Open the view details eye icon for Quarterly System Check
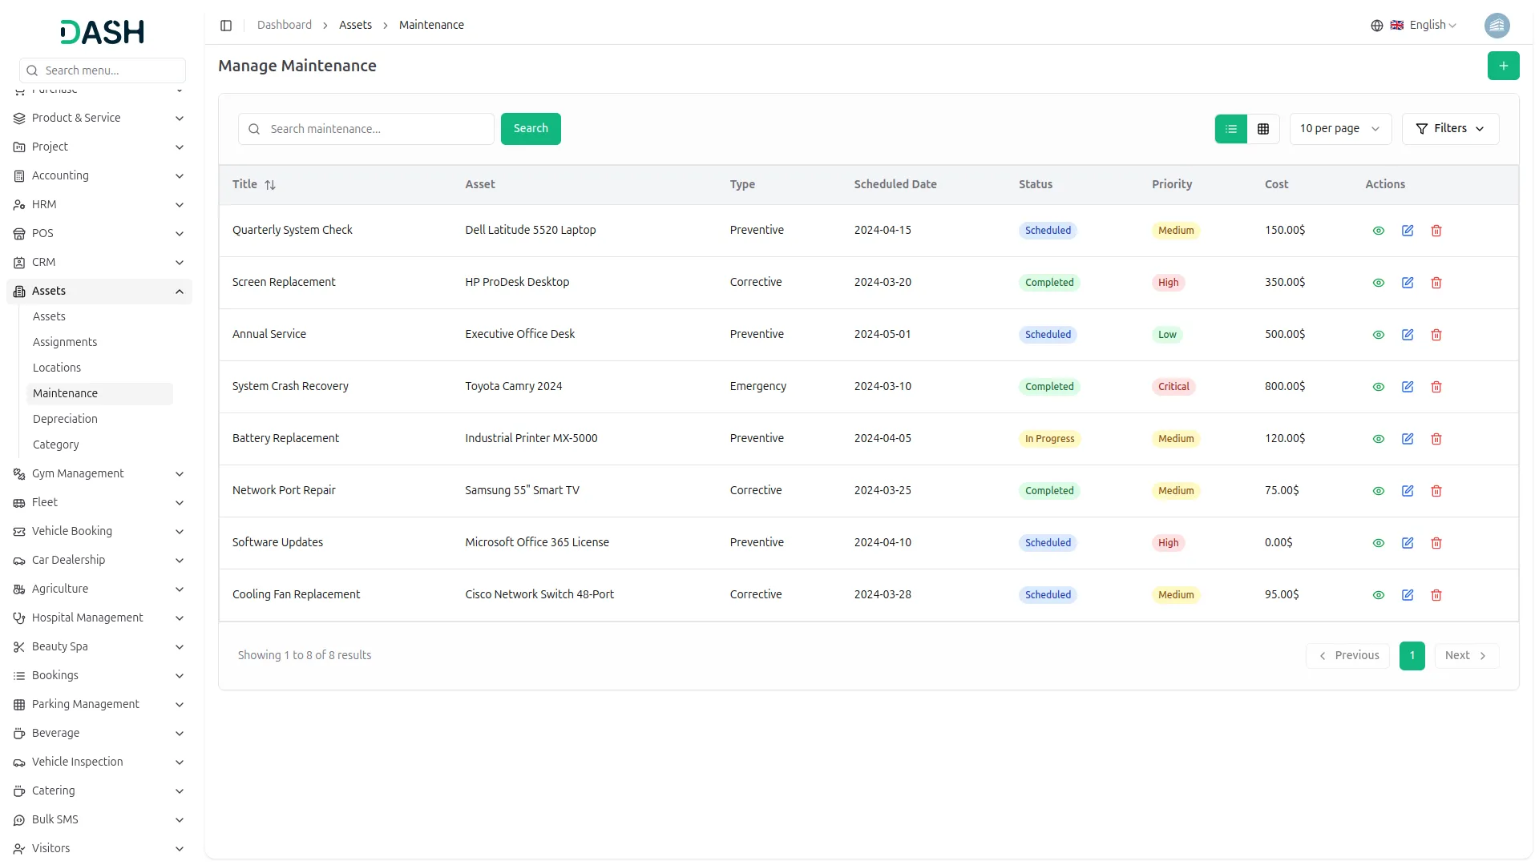Viewport: 1539px width, 865px height. point(1378,230)
